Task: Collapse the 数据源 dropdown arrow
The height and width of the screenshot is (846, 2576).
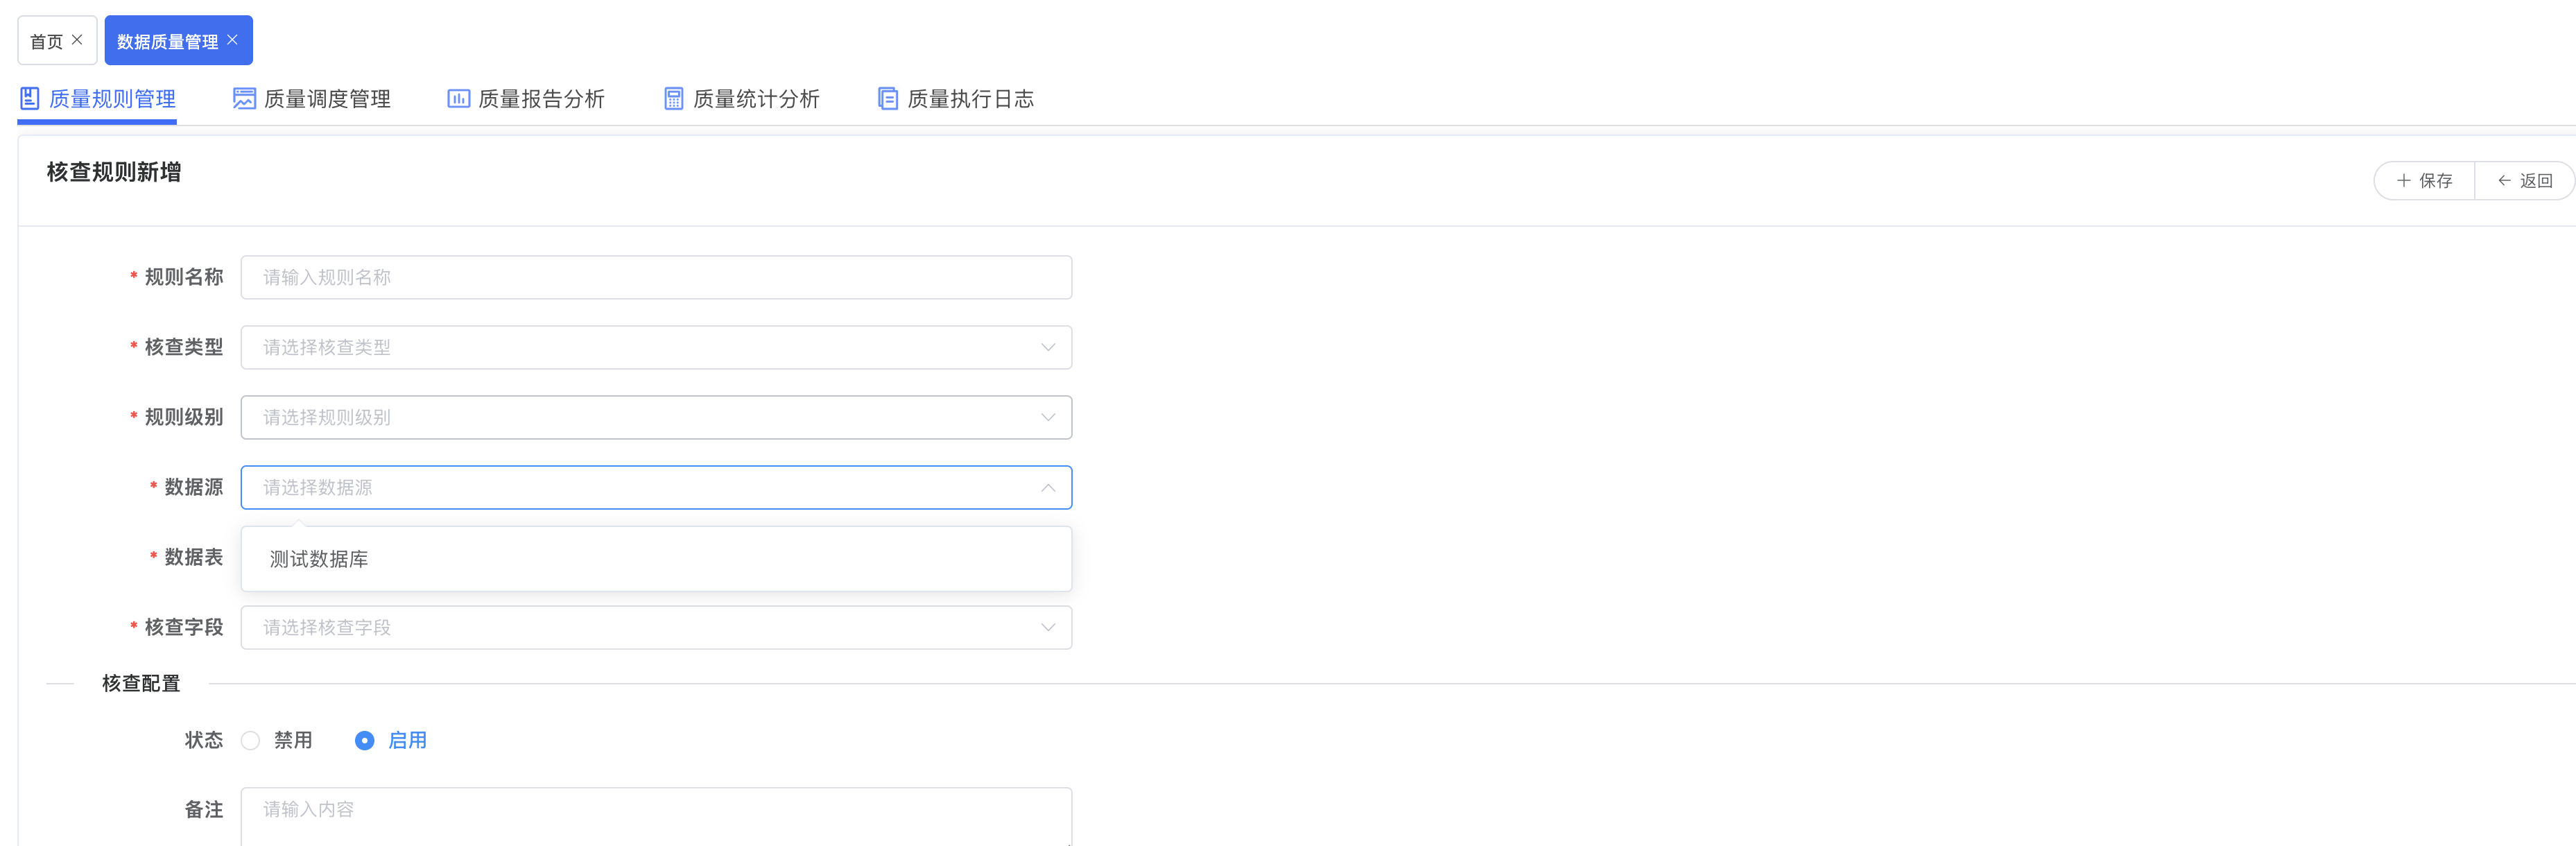Action: (x=1048, y=488)
